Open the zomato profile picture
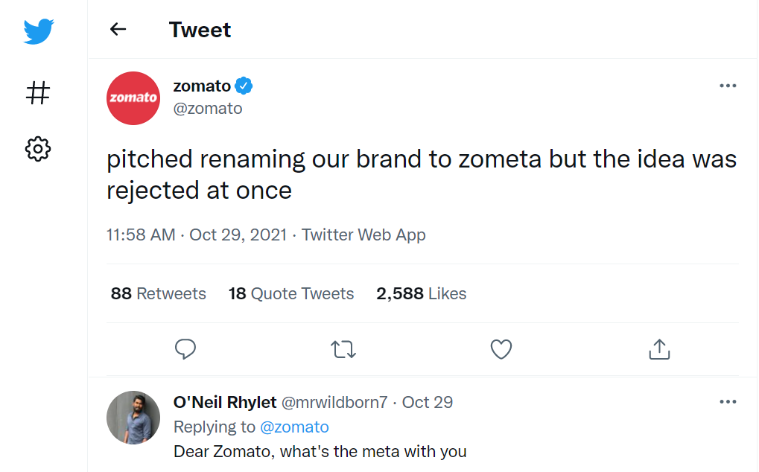Image resolution: width=759 pixels, height=472 pixels. [x=133, y=98]
